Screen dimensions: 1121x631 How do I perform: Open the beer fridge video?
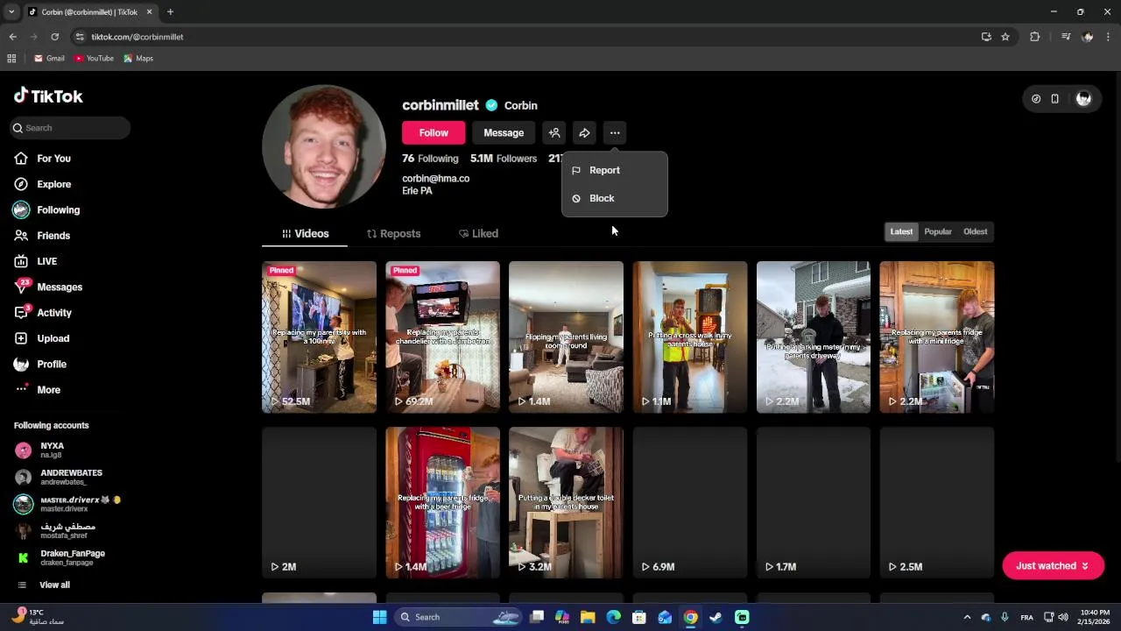tap(442, 503)
